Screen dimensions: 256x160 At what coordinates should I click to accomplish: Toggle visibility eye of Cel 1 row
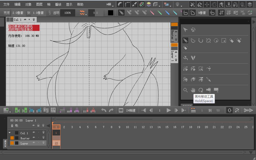33,133
